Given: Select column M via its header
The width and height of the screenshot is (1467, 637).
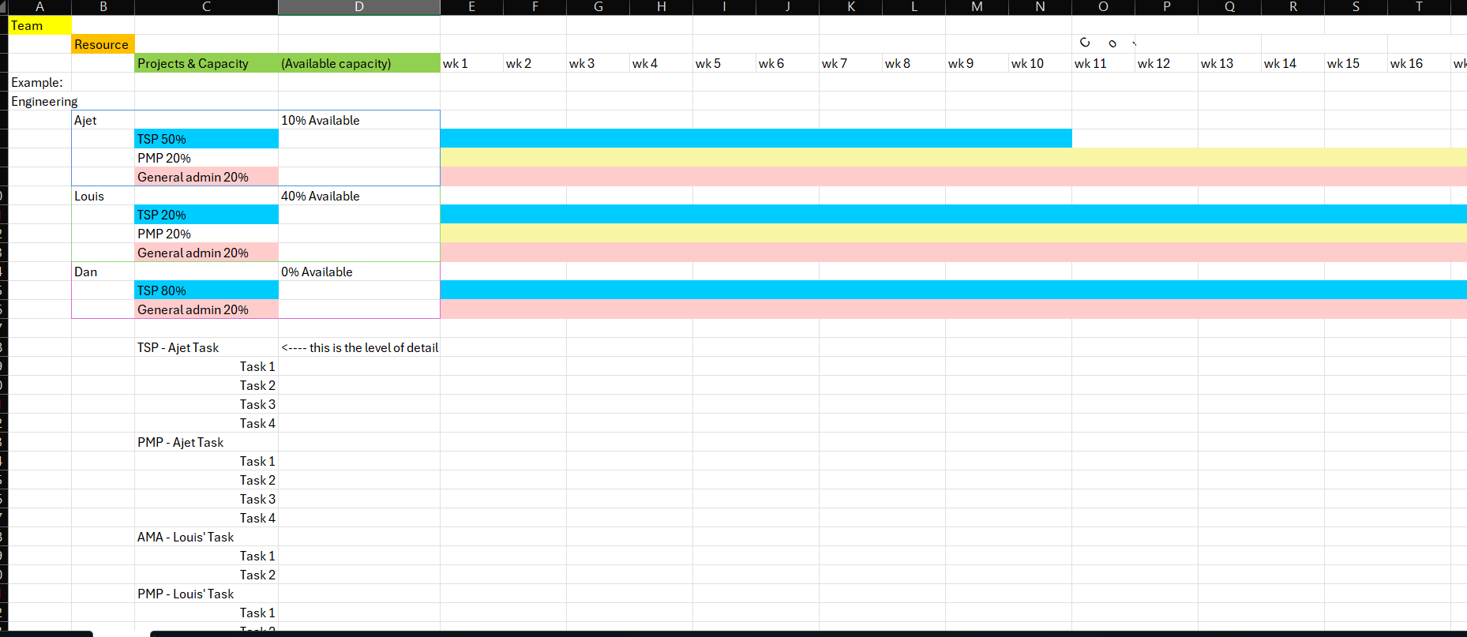Looking at the screenshot, I should [x=977, y=7].
